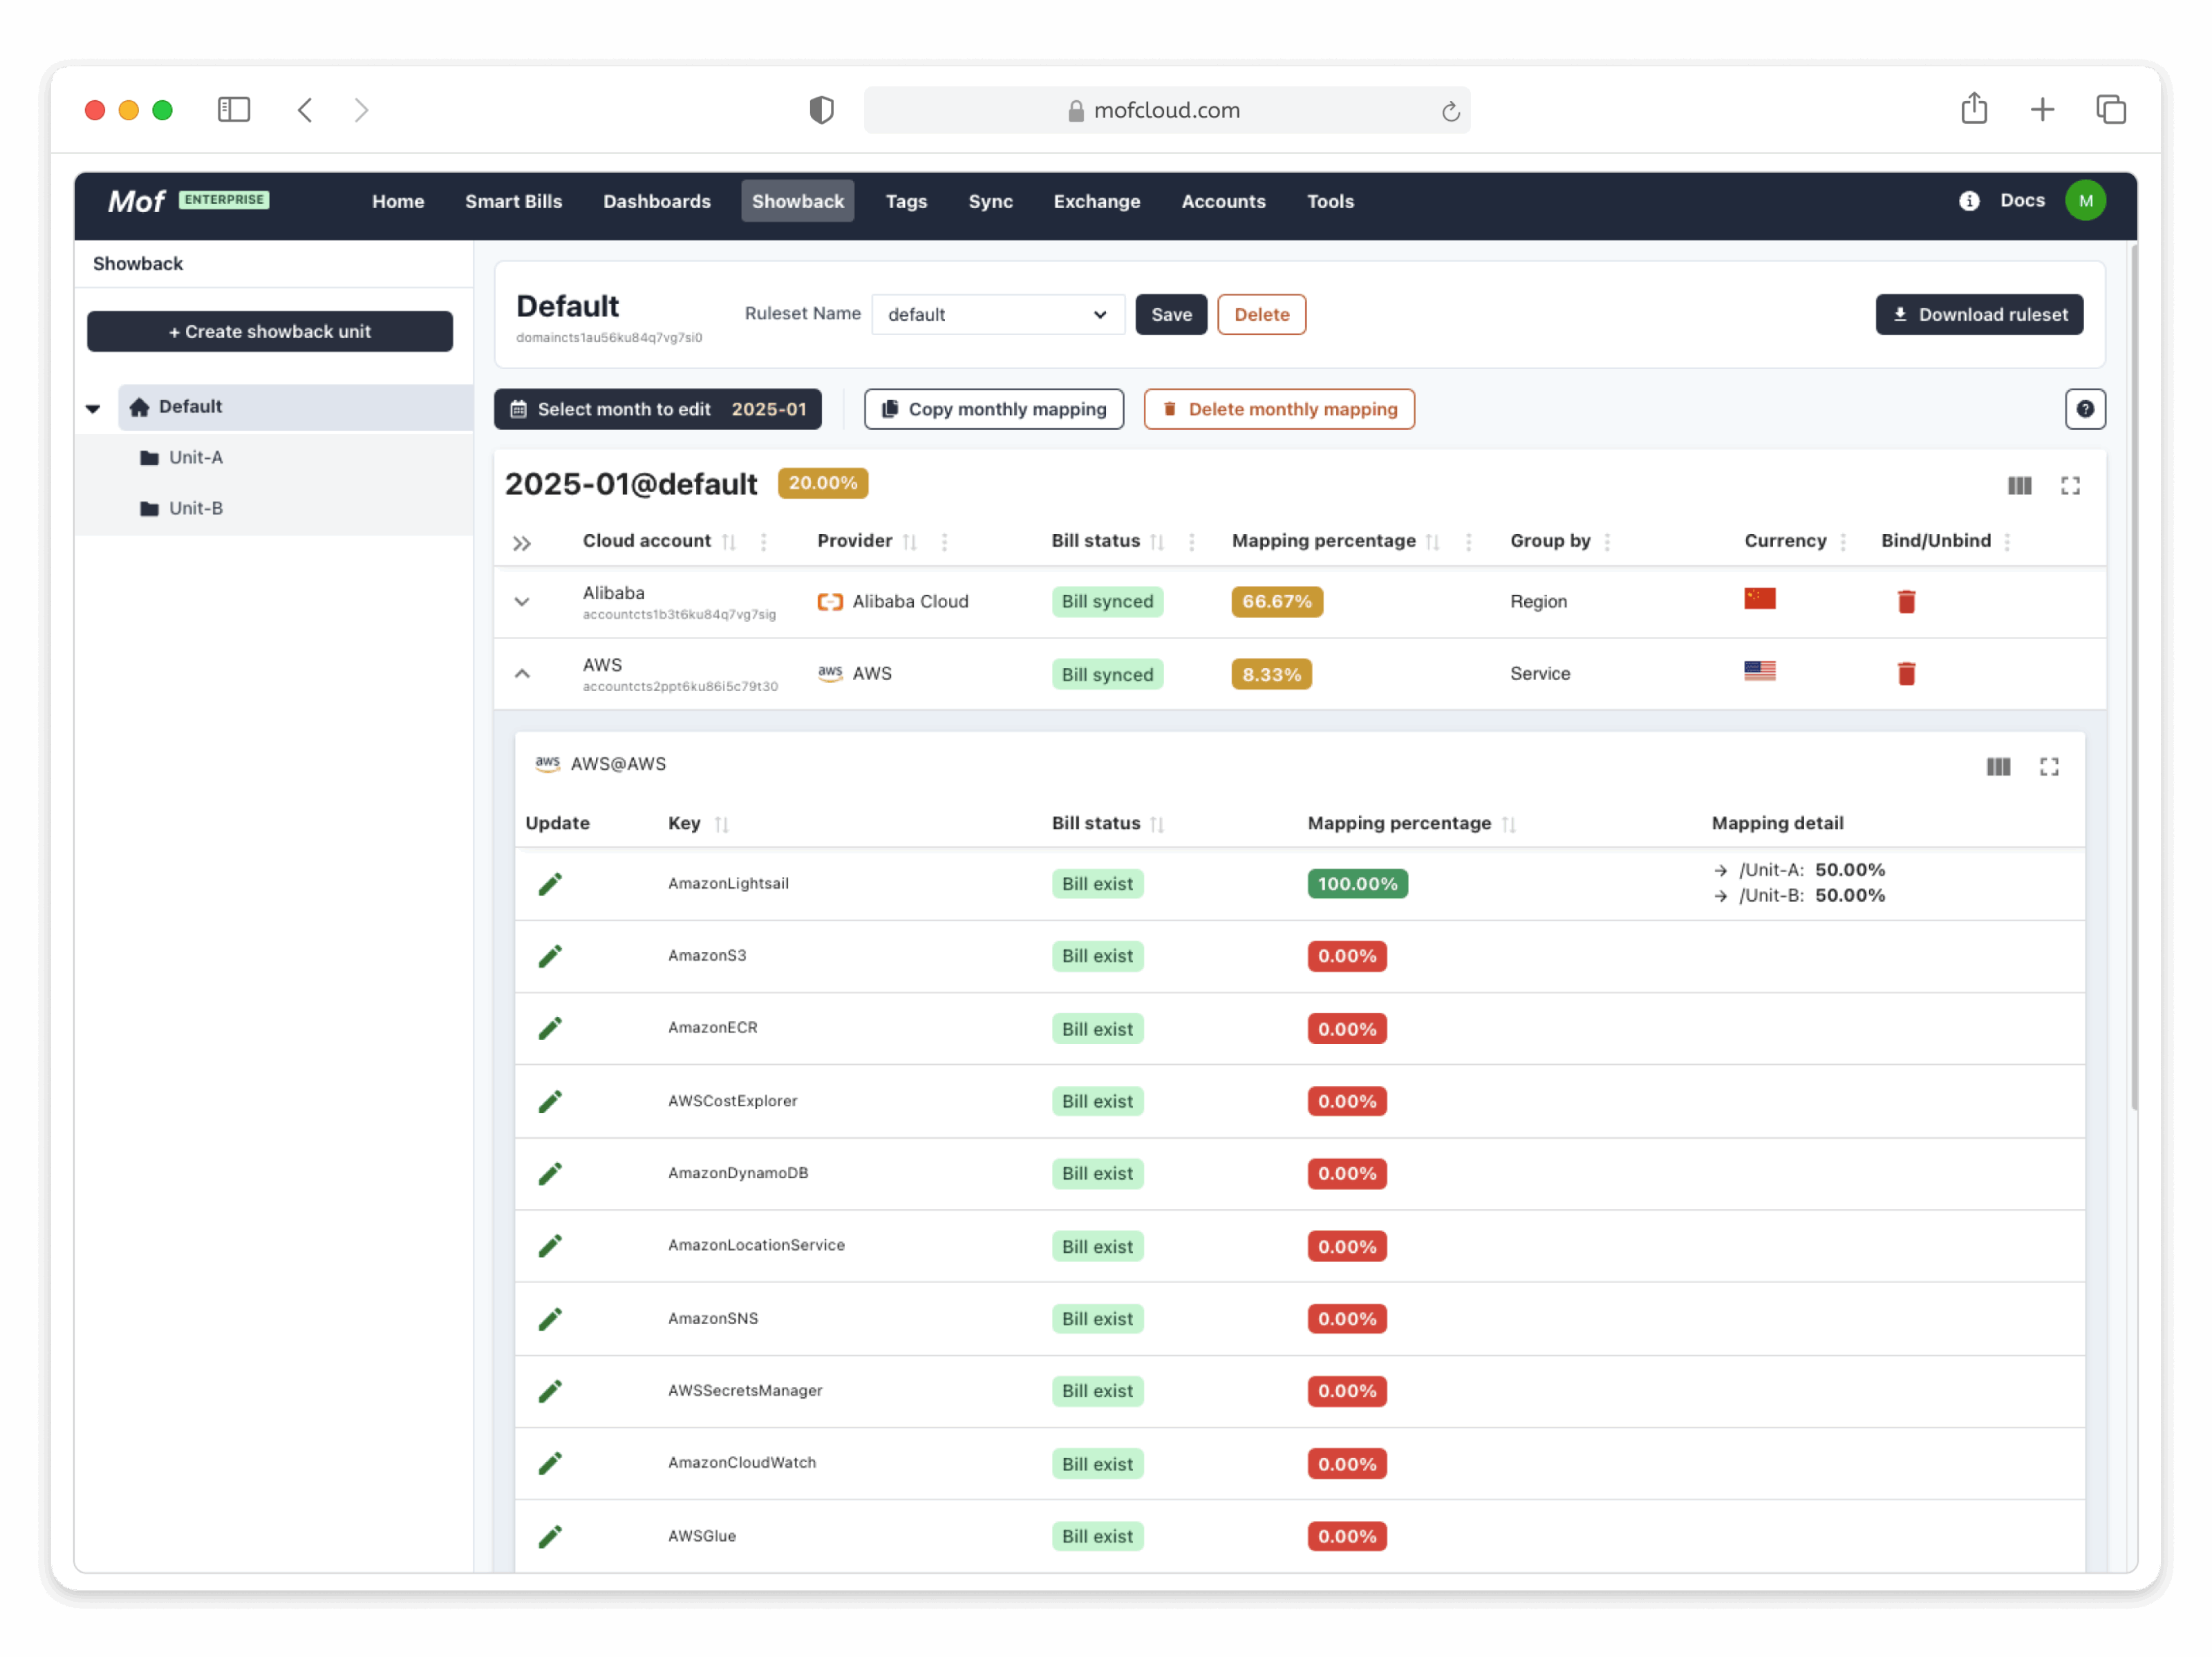Click the Delete ruleset button
2212x1657 pixels.
(1261, 315)
